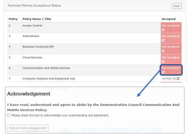Image resolution: width=191 pixels, height=134 pixels.
Task: Select the Computer Systems And Equipment Use row
Action: pyautogui.click(x=49, y=79)
